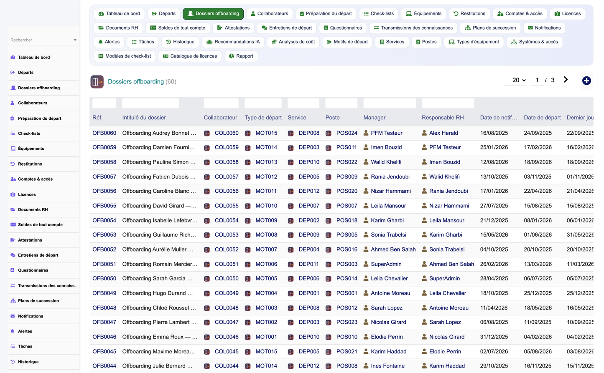Viewport: 604px width, 373px height.
Task: Click motif icon beside MOT001
Action: pos(247,337)
